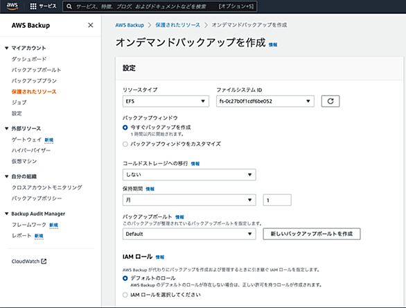The width and height of the screenshot is (406, 308).
Task: Open the ファイルシステム ID dropdown
Action: click(265, 101)
